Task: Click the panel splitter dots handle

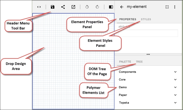Action: pos(148,54)
